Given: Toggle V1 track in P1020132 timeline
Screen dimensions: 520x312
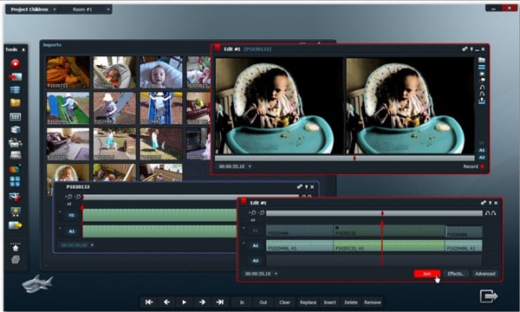Looking at the screenshot, I should pyautogui.click(x=71, y=215).
